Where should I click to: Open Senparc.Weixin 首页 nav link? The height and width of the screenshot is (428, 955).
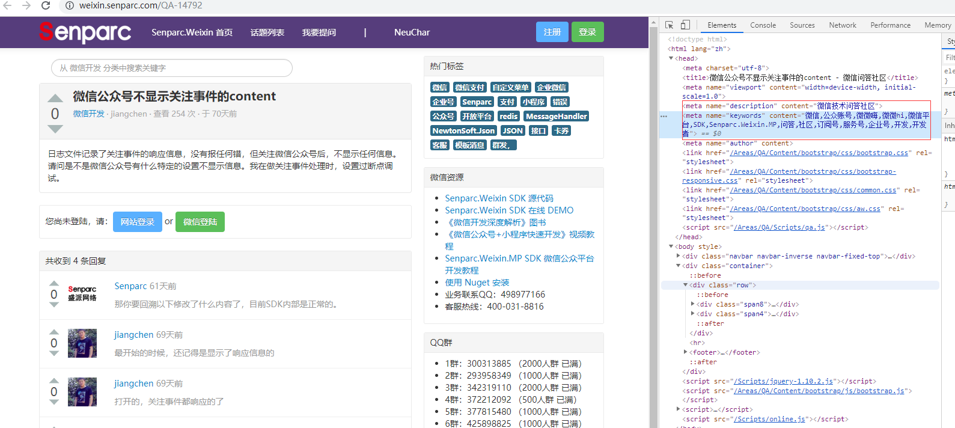192,32
